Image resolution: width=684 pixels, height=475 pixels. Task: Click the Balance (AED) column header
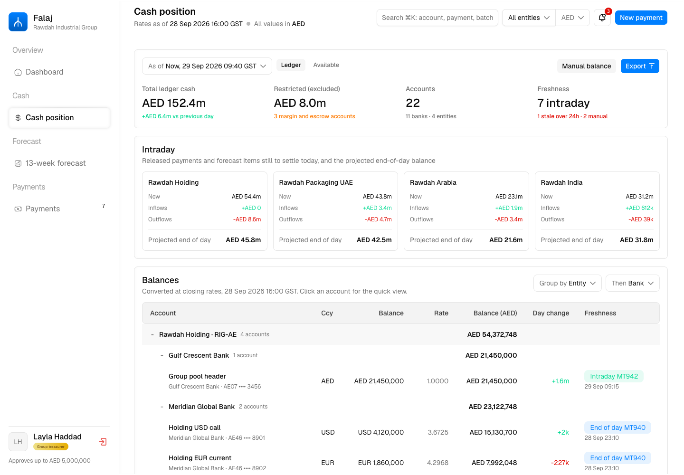(495, 313)
